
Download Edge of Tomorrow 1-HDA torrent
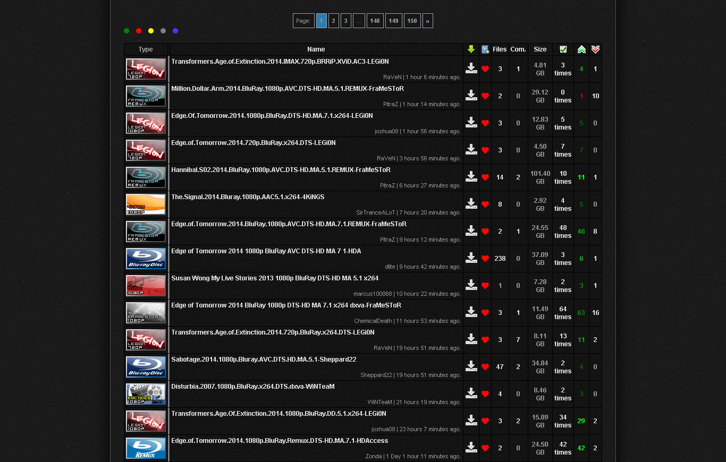click(471, 258)
